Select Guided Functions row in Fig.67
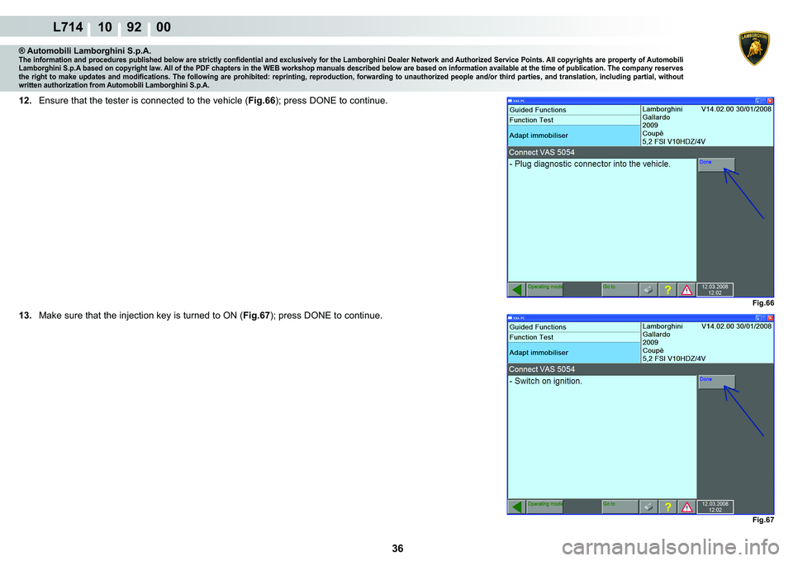 click(x=573, y=327)
